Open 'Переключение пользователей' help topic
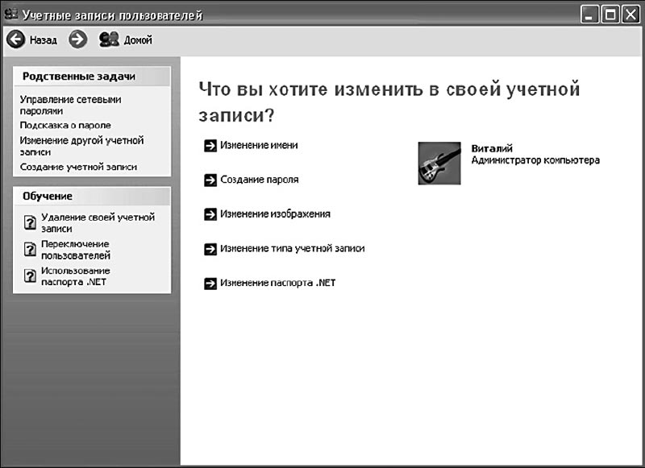Image resolution: width=645 pixels, height=468 pixels. point(76,250)
